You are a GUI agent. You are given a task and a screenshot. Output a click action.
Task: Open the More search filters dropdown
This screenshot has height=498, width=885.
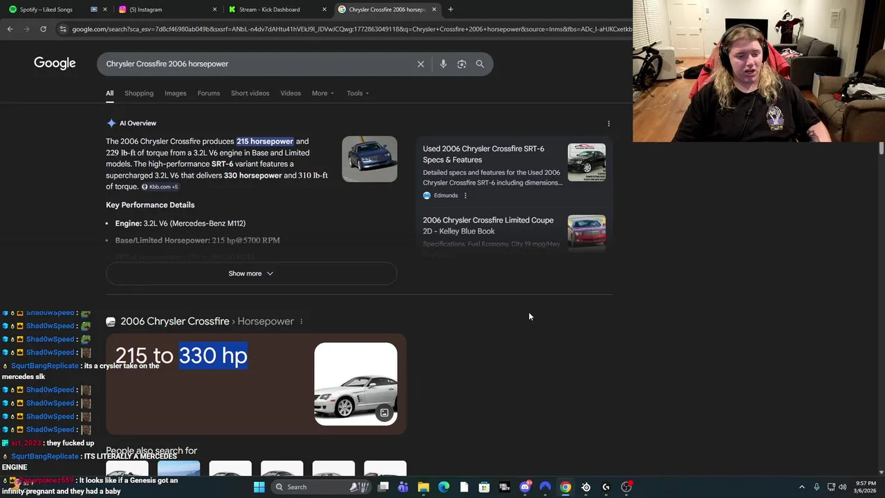point(323,93)
